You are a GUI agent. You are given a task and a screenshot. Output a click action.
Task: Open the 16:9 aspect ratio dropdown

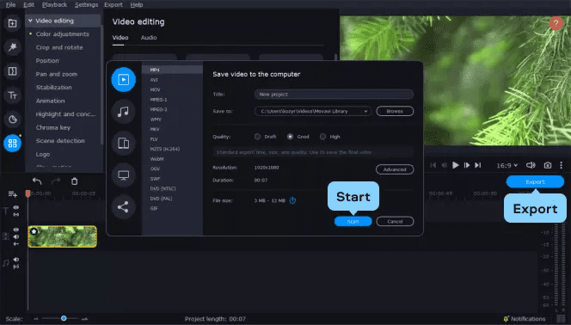(x=507, y=165)
